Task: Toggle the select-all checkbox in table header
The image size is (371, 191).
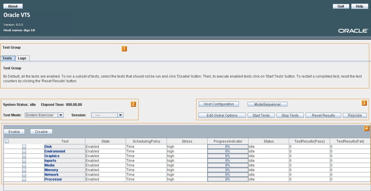Action: pyautogui.click(x=7, y=141)
